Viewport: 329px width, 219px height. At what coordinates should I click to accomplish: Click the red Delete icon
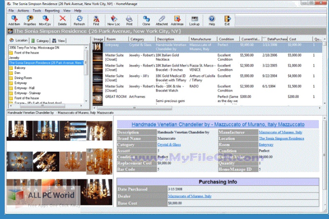tap(62, 21)
